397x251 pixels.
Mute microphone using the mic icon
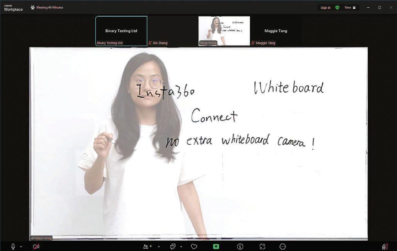pos(13,246)
